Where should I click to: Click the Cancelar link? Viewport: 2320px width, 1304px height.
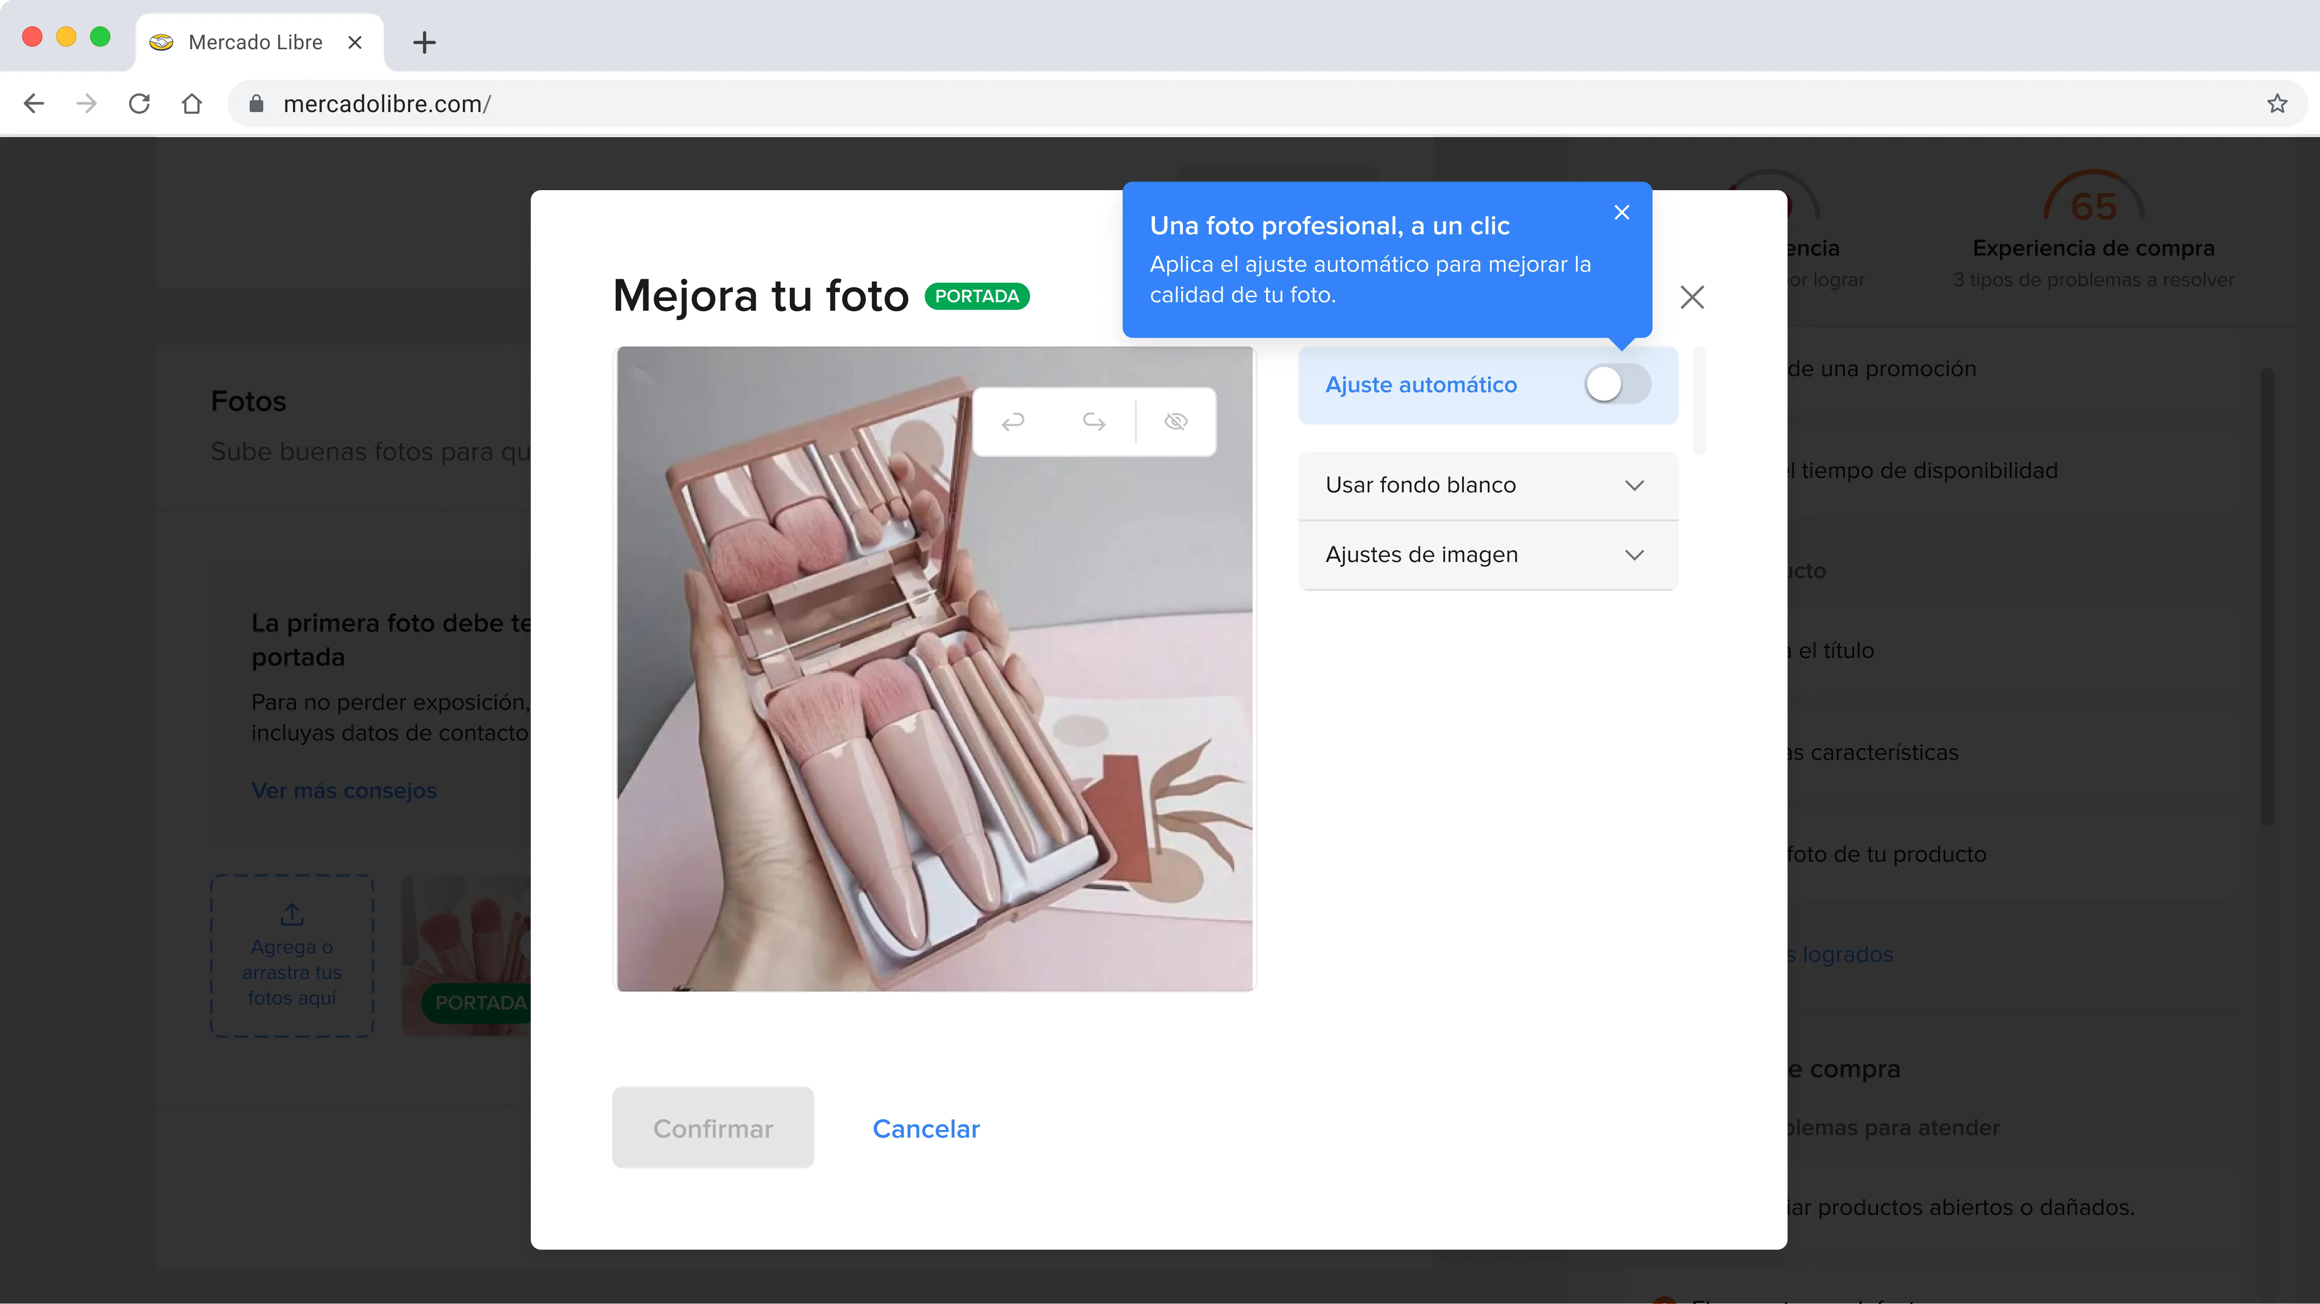tap(926, 1128)
